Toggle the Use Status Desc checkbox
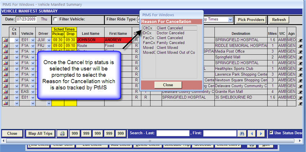The image size is (306, 152). pos(271,132)
